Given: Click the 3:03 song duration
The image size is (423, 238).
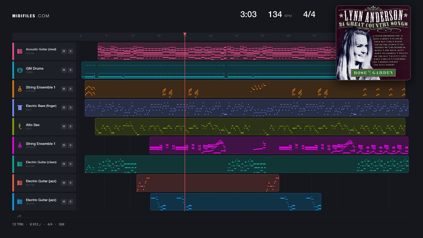Looking at the screenshot, I should (x=248, y=14).
